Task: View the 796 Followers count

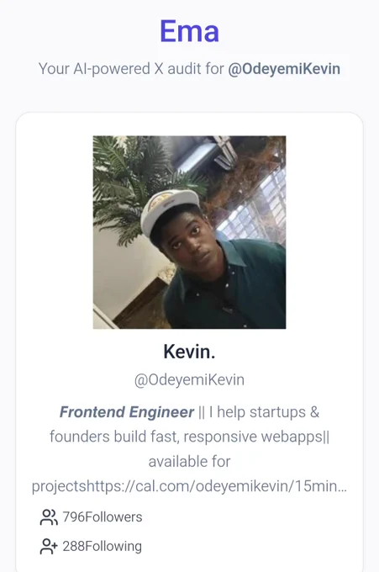Action: (x=103, y=517)
